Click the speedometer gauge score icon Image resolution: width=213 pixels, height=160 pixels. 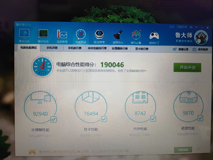tap(42, 67)
